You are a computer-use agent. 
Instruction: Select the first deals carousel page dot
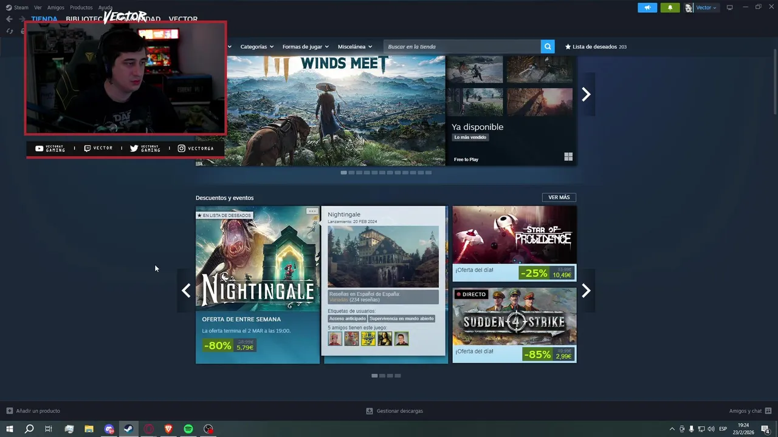(374, 376)
